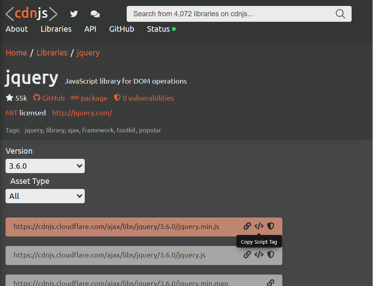The height and width of the screenshot is (286, 373).
Task: Click the star icon beside 55k
Action: pyautogui.click(x=10, y=97)
